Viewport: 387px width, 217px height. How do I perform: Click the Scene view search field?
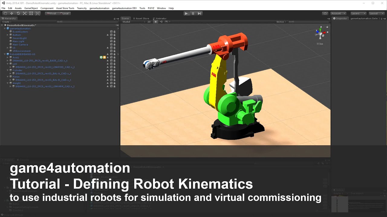click(x=308, y=22)
